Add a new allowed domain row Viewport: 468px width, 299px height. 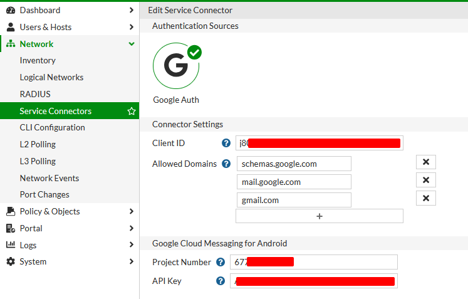(319, 216)
